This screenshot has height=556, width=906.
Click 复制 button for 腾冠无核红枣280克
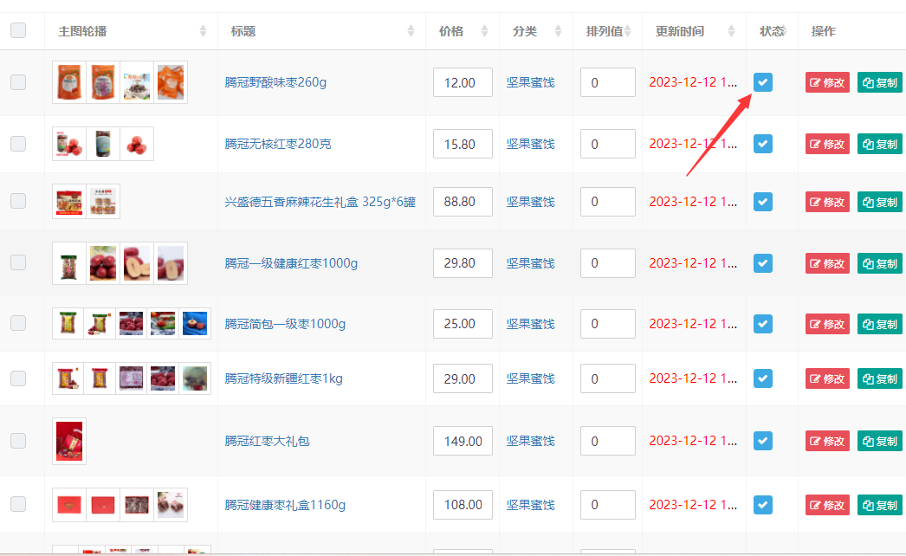coord(879,144)
